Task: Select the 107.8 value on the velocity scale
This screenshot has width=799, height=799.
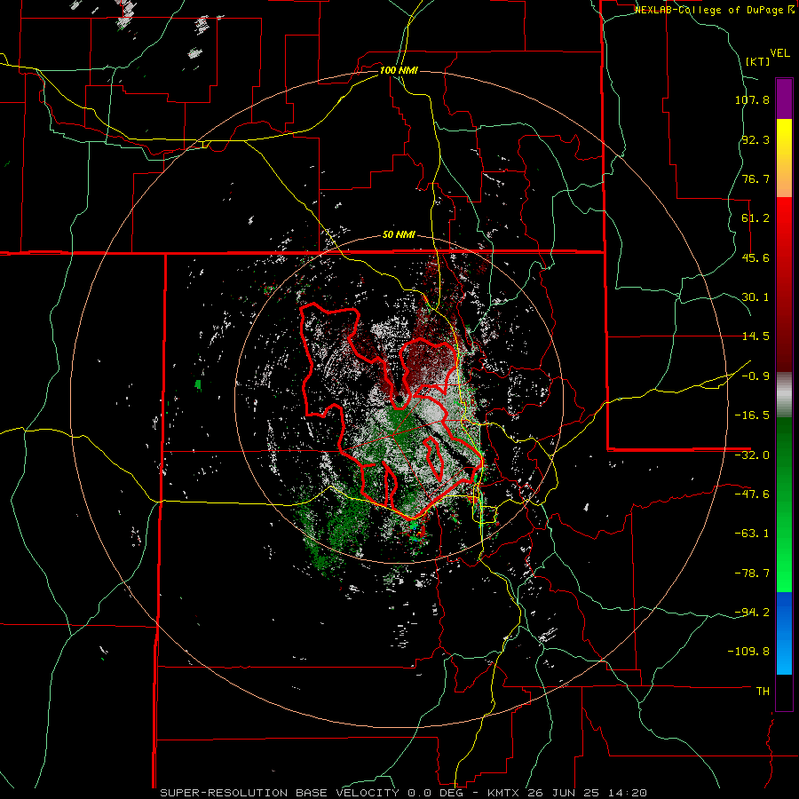Action: (x=752, y=99)
